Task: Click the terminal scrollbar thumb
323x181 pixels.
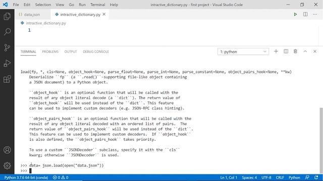Action: tap(321, 141)
